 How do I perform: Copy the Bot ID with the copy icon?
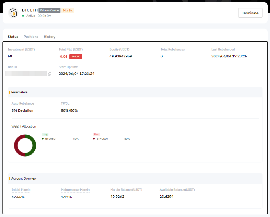[x=49, y=74]
